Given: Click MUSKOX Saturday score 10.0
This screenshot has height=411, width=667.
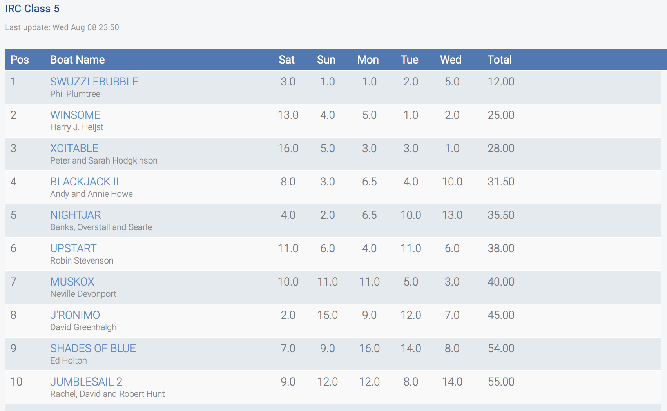Looking at the screenshot, I should click(x=288, y=282).
